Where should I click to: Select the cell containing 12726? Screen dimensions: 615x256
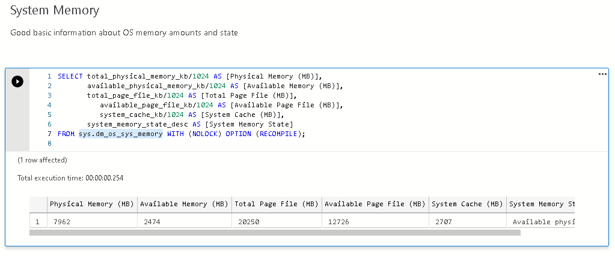(x=375, y=222)
